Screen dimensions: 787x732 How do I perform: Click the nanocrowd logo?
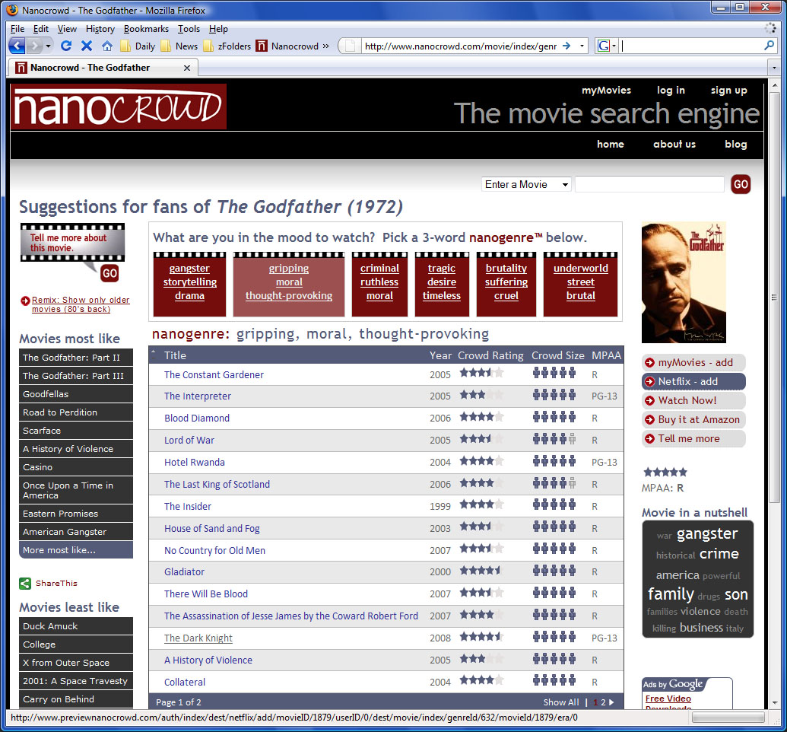click(x=119, y=107)
